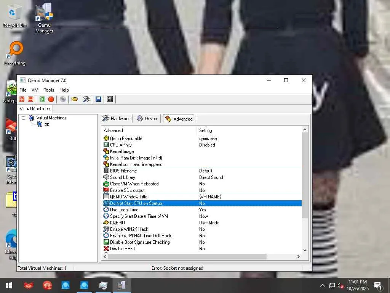Click the blue floppy disk save icon
390x293 pixels.
click(98, 99)
